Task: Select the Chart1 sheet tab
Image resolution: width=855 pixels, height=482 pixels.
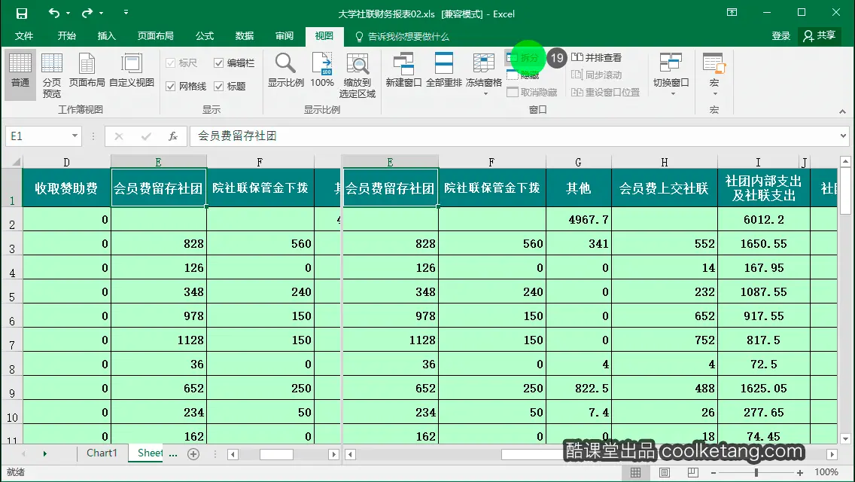Action: tap(102, 453)
